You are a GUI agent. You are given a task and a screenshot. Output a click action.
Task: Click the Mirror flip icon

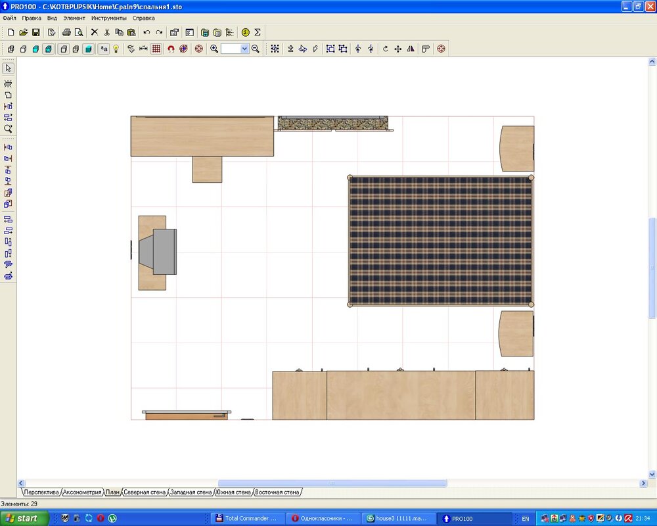pyautogui.click(x=411, y=49)
